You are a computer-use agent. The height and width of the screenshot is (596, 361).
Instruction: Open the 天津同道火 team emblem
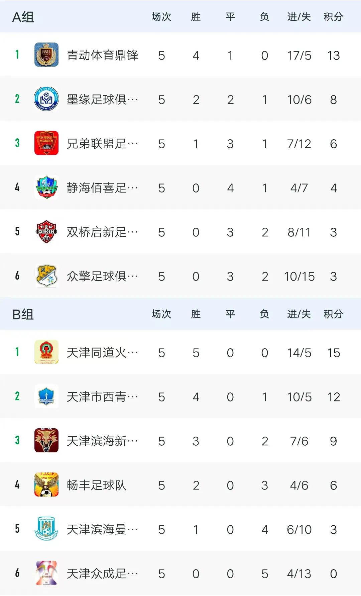(x=46, y=352)
